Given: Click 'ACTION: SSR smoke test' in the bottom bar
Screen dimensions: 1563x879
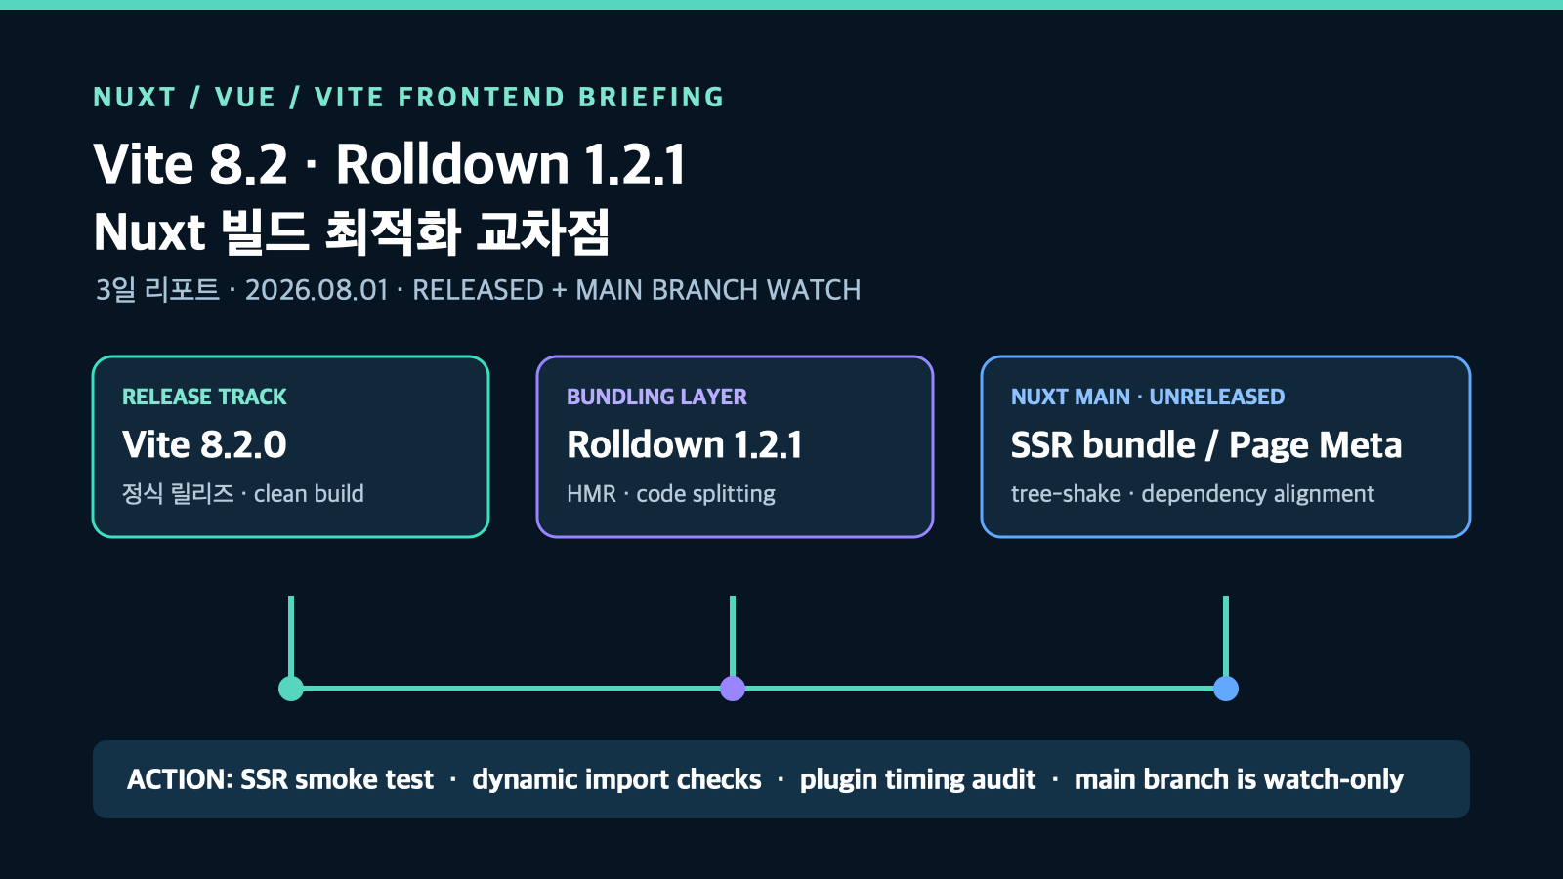Looking at the screenshot, I should coord(280,779).
